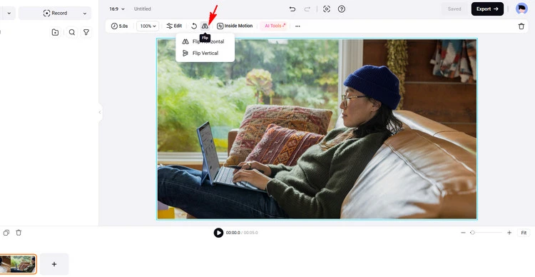This screenshot has height=277, width=535.
Task: Click the timeline zoom slider handle
Action: click(x=472, y=233)
